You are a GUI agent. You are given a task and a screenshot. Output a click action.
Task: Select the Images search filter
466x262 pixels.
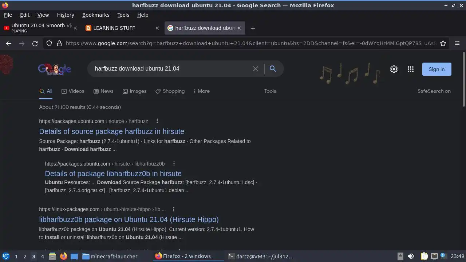tap(134, 91)
